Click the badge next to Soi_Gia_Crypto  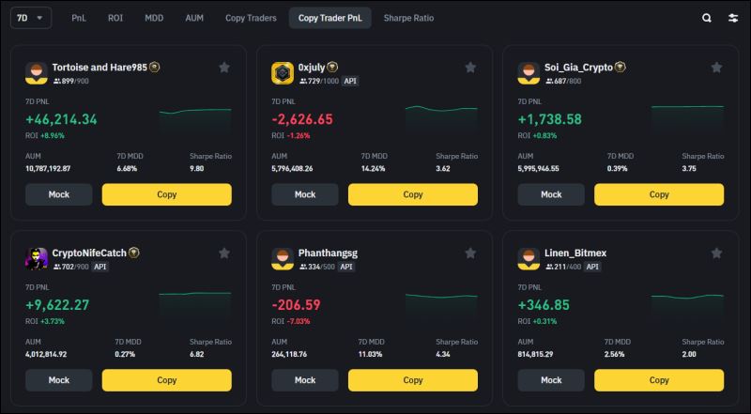621,68
